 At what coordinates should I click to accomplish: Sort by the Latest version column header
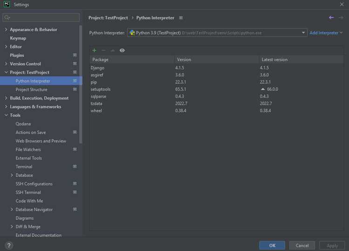coord(301,60)
